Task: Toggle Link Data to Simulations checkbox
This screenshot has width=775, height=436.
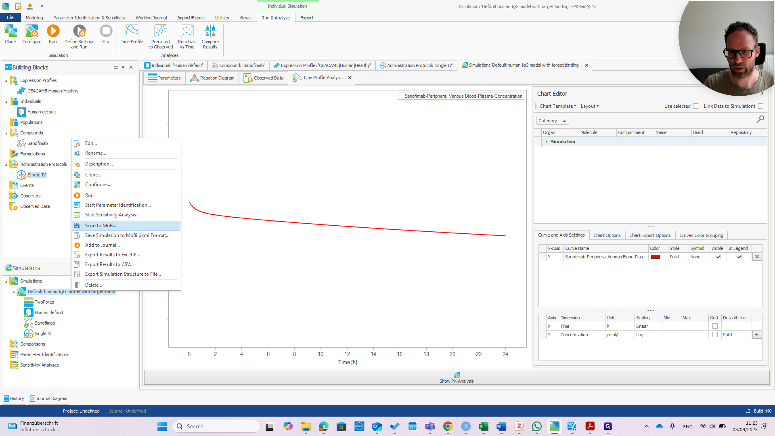Action: (760, 106)
